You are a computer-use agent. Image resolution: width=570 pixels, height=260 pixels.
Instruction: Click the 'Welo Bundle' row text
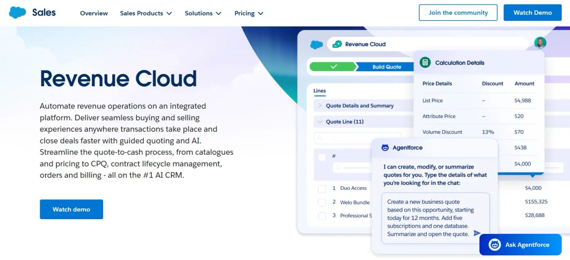(355, 202)
